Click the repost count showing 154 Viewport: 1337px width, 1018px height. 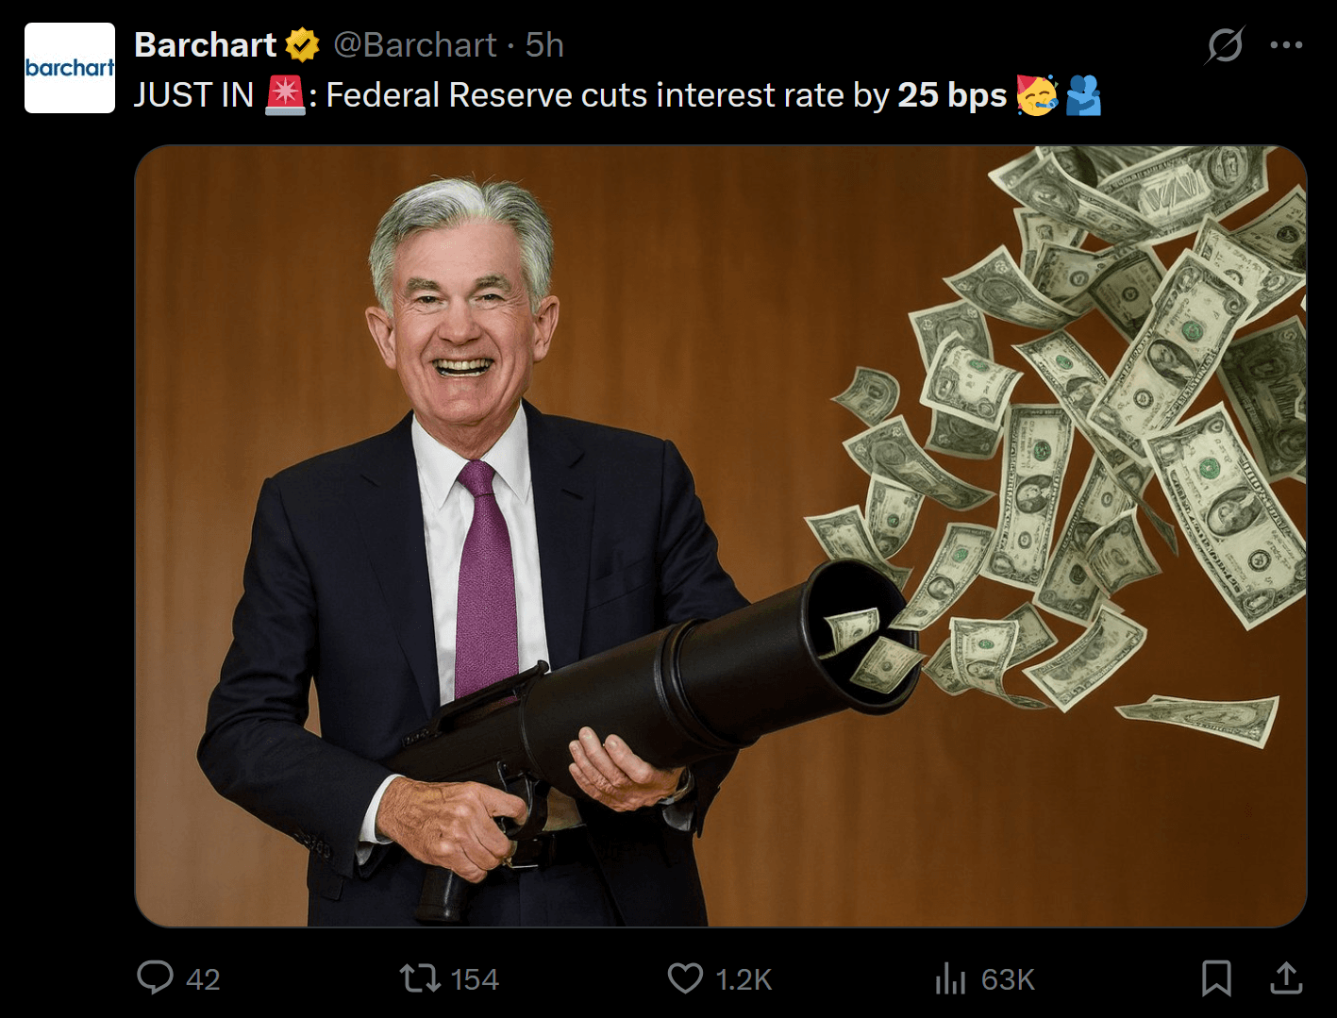[475, 979]
